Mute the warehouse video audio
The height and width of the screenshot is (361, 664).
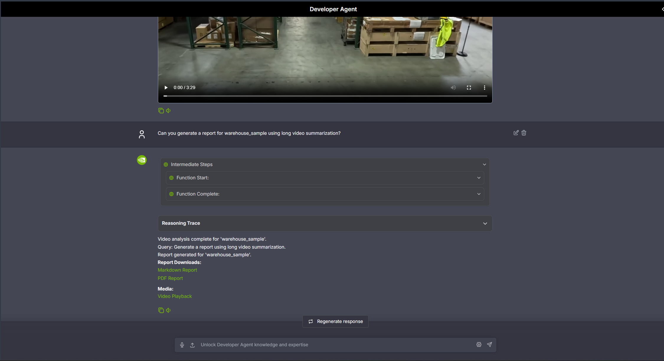(x=453, y=87)
